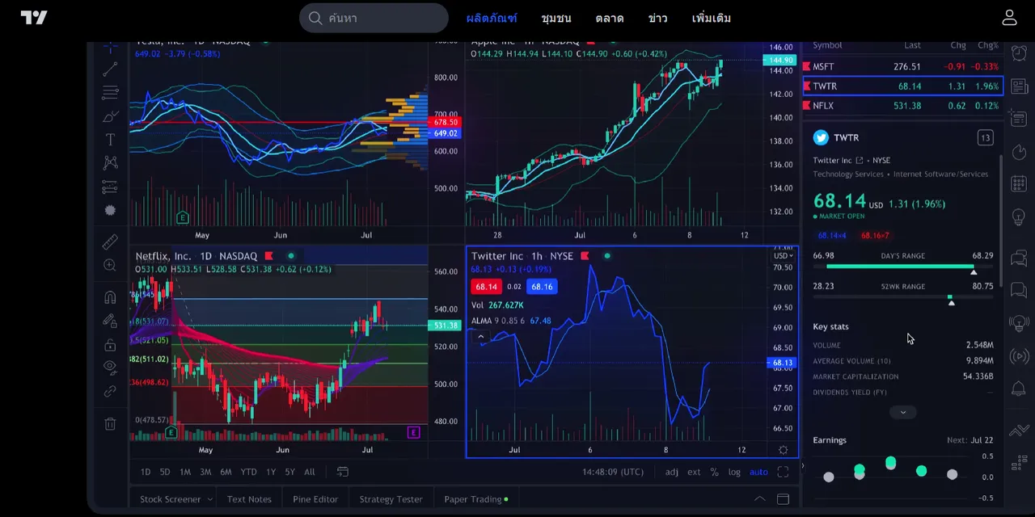Select the ruler measure tool
This screenshot has height=517, width=1035.
point(110,242)
